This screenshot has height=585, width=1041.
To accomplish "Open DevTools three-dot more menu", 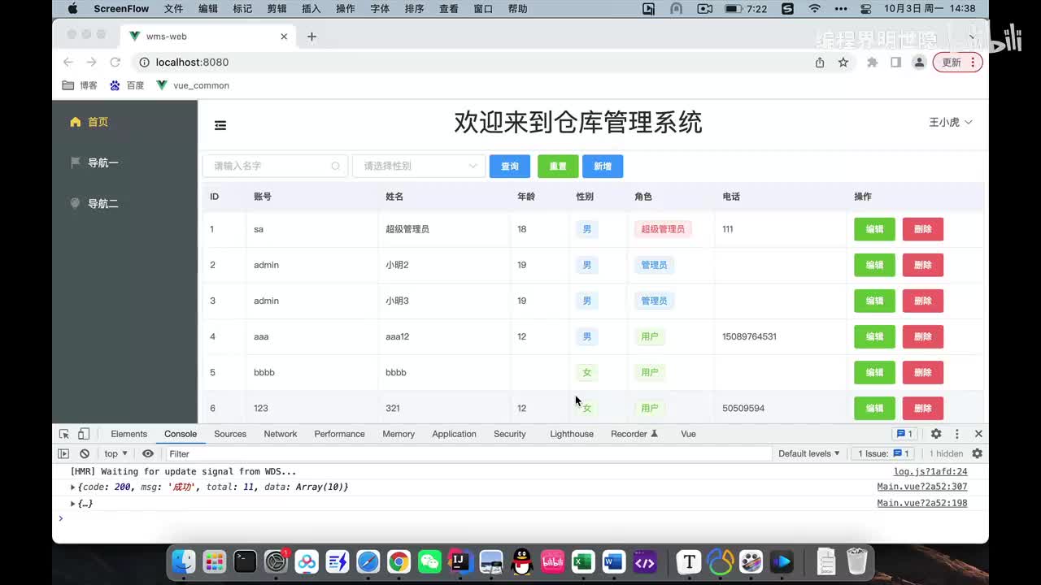I will (x=957, y=434).
